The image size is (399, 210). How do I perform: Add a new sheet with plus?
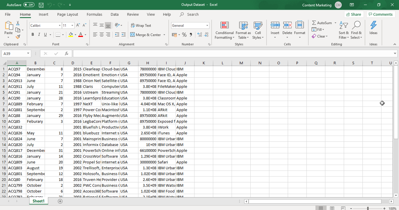60,201
